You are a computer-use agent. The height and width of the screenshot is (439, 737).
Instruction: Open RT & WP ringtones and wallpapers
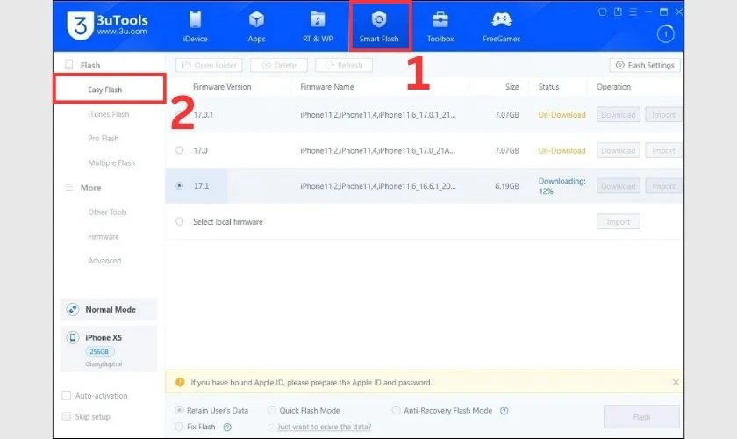pyautogui.click(x=318, y=26)
